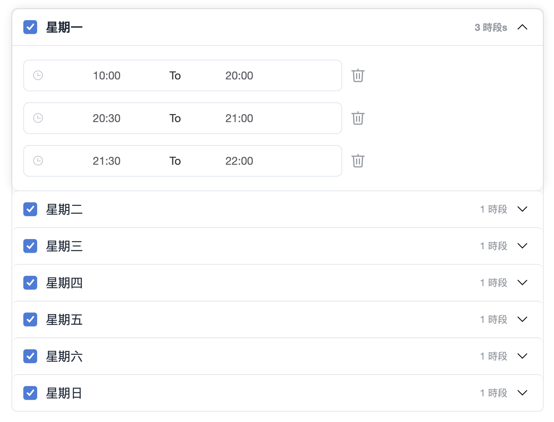Collapse the 星期一 section chevron
554x422 pixels.
coord(522,27)
